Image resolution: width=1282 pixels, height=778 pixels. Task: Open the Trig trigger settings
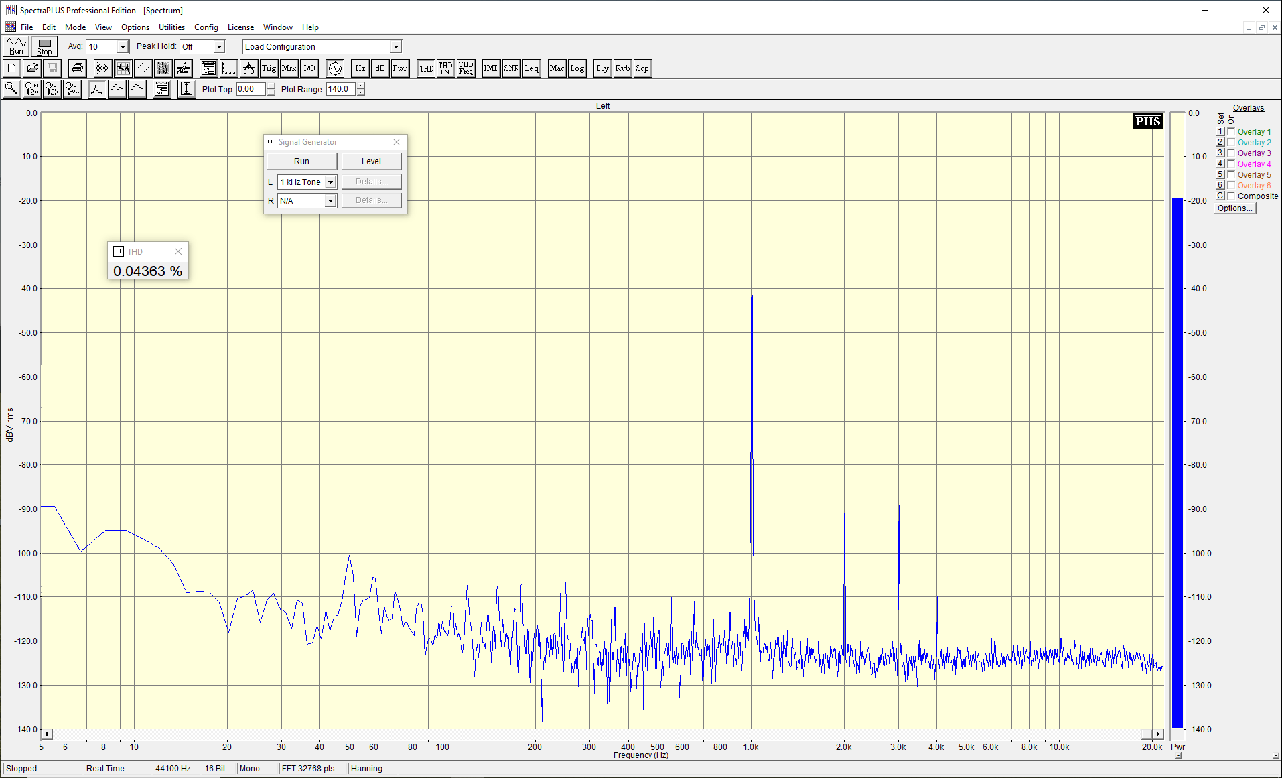click(269, 68)
